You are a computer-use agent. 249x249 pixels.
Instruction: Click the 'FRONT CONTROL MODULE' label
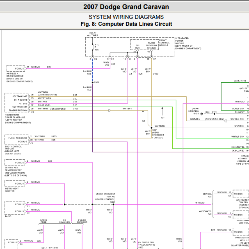pyautogui.click(x=164, y=43)
